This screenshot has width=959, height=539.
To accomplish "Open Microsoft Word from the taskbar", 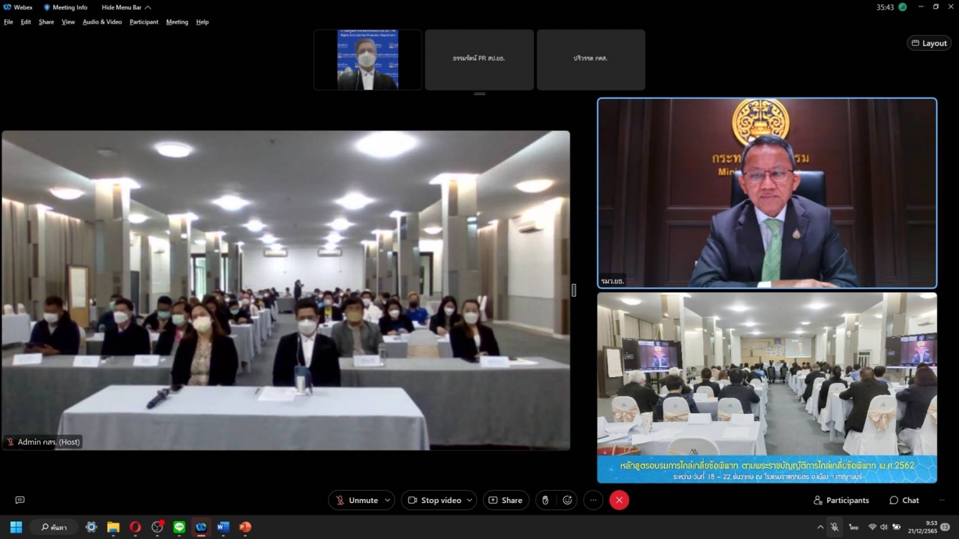I will (223, 527).
